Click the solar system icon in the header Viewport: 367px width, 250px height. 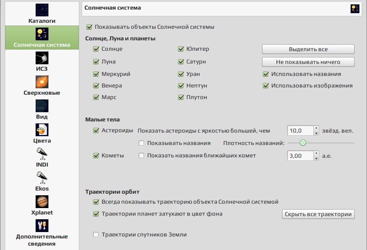point(355,9)
